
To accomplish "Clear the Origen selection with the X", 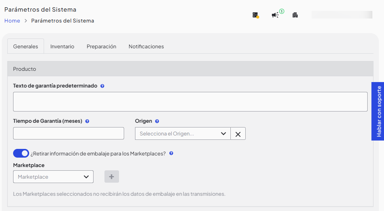I will click(238, 134).
